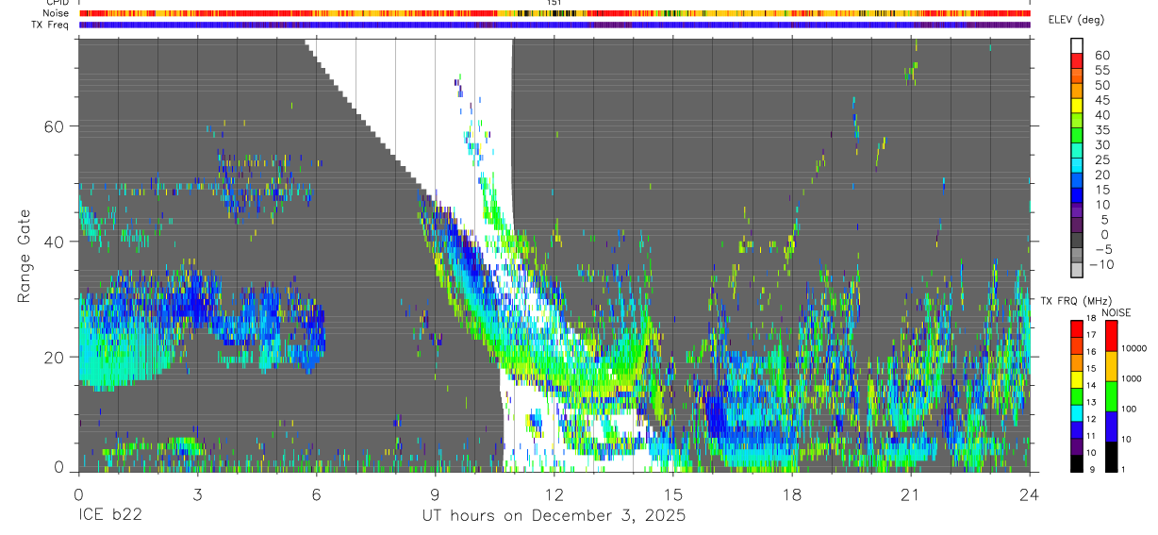Click the 'Noise' row label at top
Image resolution: width=1158 pixels, height=535 pixels.
pos(58,13)
